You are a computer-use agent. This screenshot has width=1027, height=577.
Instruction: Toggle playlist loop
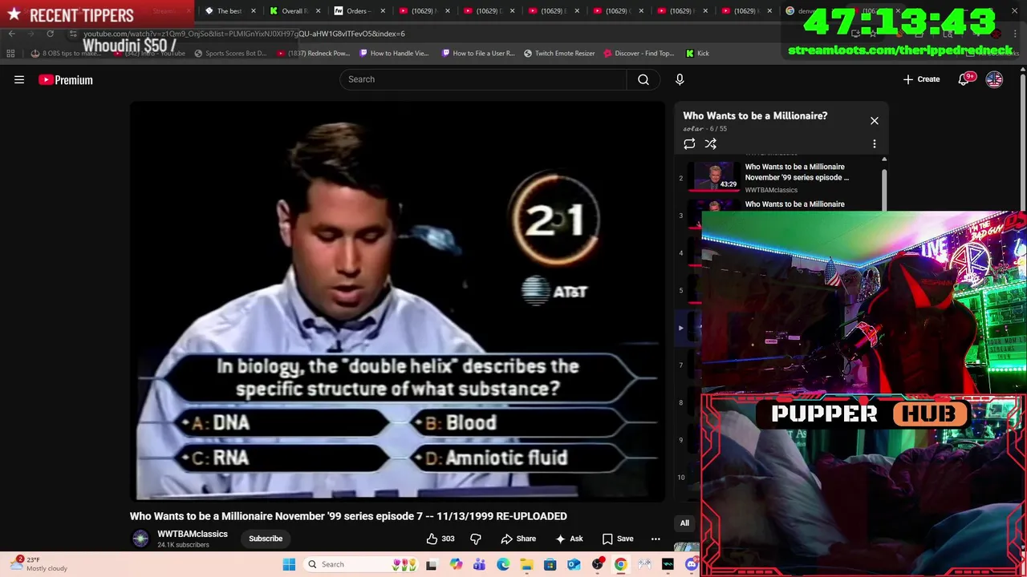pos(689,144)
